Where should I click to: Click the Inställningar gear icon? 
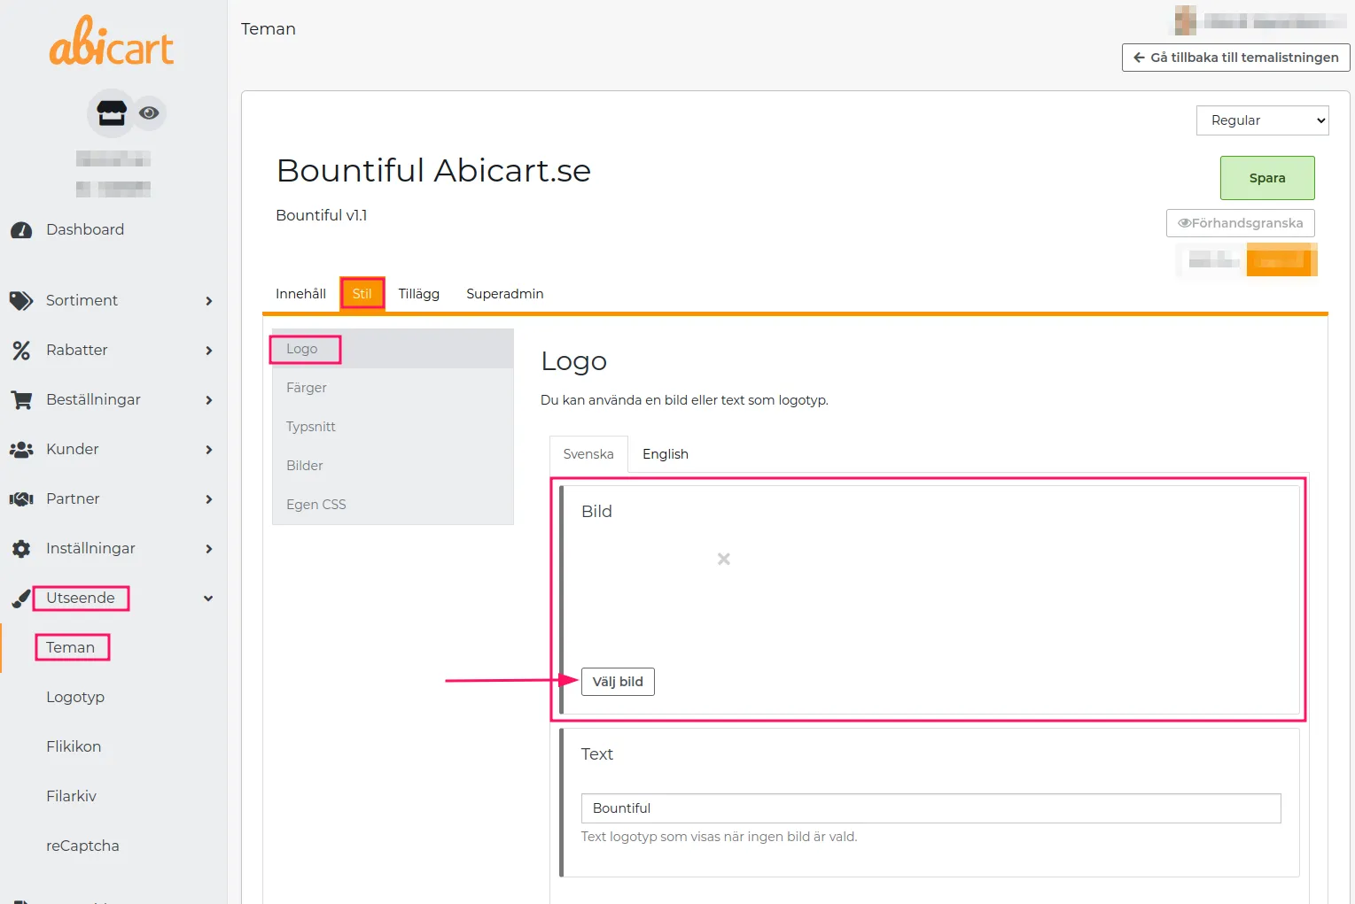(x=21, y=549)
